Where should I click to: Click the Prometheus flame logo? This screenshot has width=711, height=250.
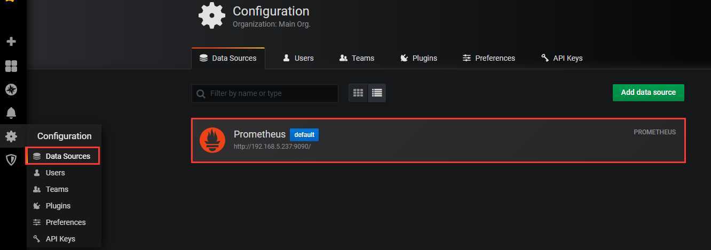tap(212, 141)
